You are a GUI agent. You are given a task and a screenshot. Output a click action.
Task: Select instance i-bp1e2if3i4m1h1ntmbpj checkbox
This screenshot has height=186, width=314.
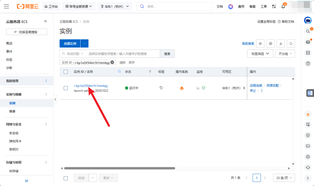(x=66, y=88)
